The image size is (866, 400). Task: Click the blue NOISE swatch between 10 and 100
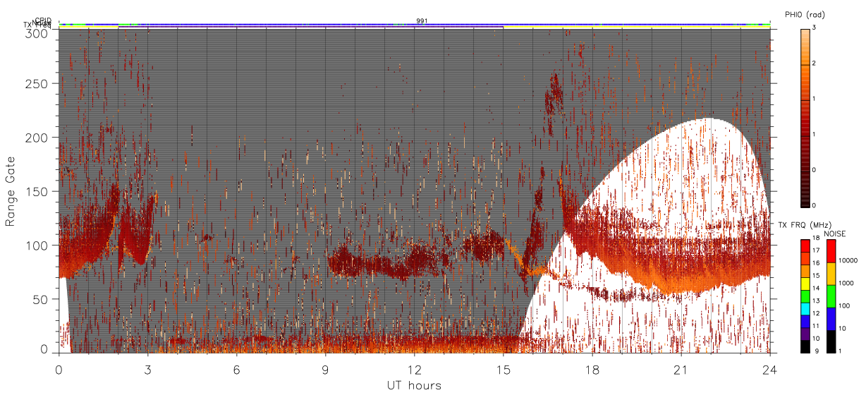click(831, 317)
